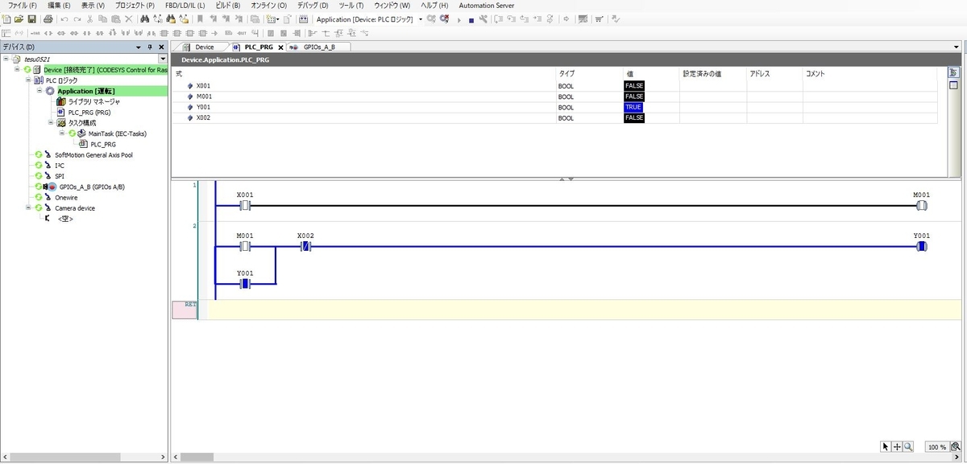967x464 pixels.
Task: Click the toggle bookmark toolbar icon
Action: pyautogui.click(x=200, y=18)
